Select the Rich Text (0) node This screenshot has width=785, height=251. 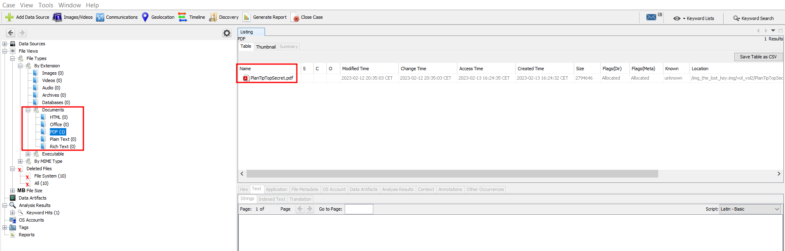click(x=63, y=147)
